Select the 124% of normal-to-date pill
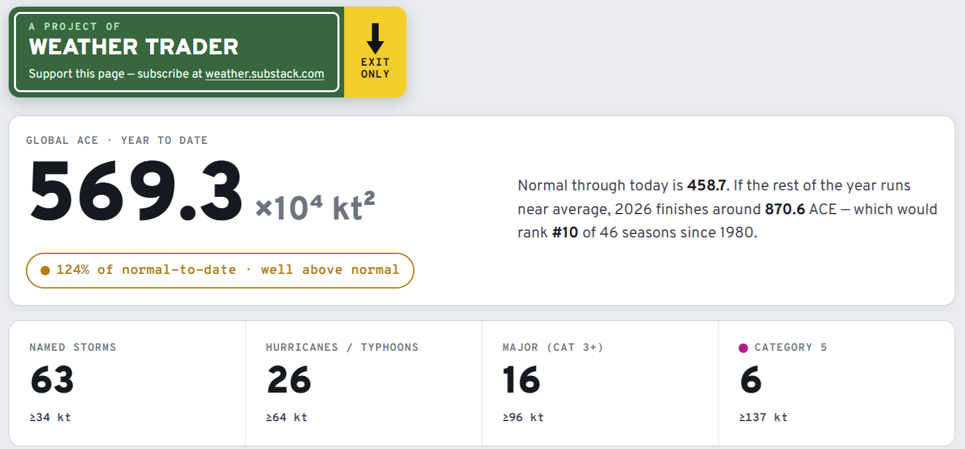Viewport: 965px width, 449px height. click(x=220, y=271)
